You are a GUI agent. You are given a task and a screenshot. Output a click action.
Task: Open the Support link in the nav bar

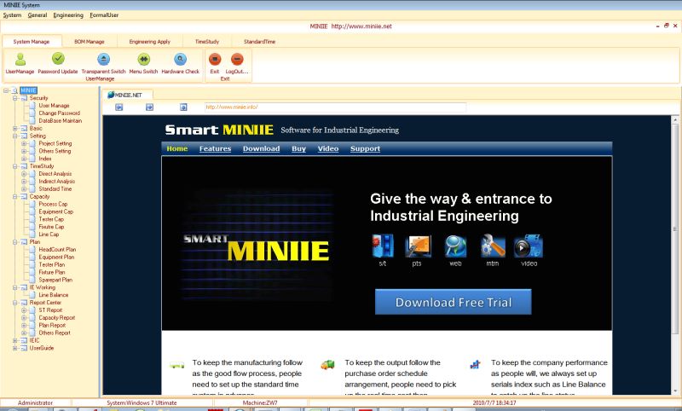click(366, 148)
